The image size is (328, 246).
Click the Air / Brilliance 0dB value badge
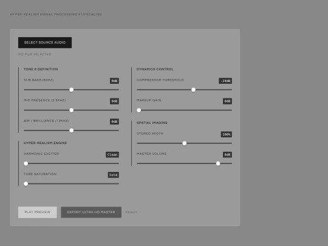coord(114,121)
